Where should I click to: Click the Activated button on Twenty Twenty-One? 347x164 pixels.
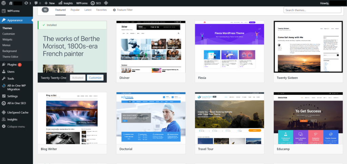[x=78, y=78]
